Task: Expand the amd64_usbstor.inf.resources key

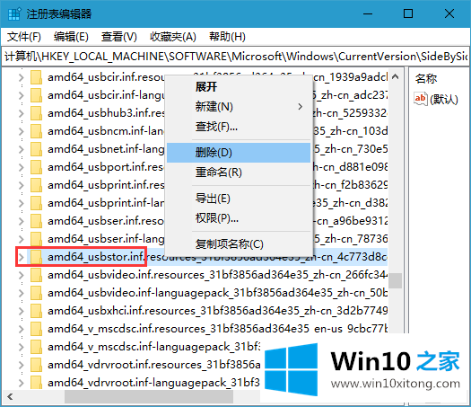Action: [x=21, y=257]
